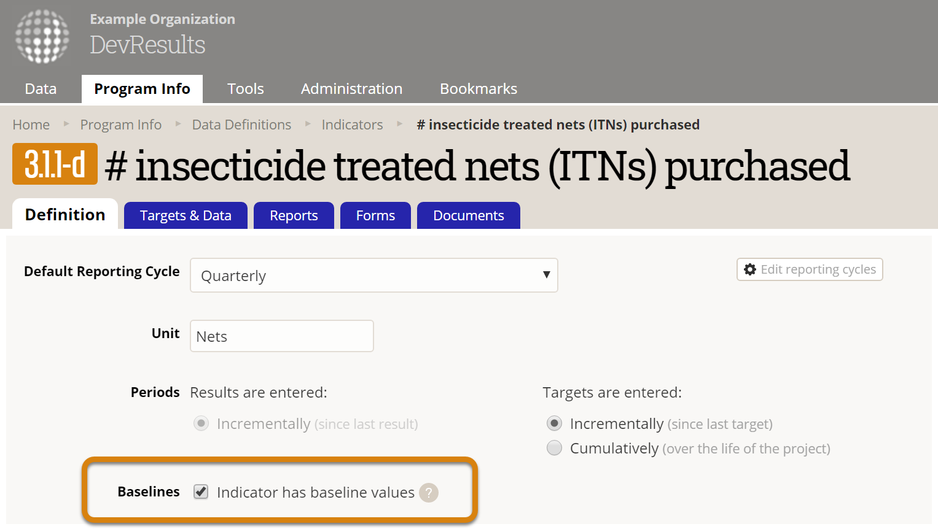Screen dimensions: 938x532
Task: Click the dropdown arrow on Quarterly selector
Action: click(546, 275)
